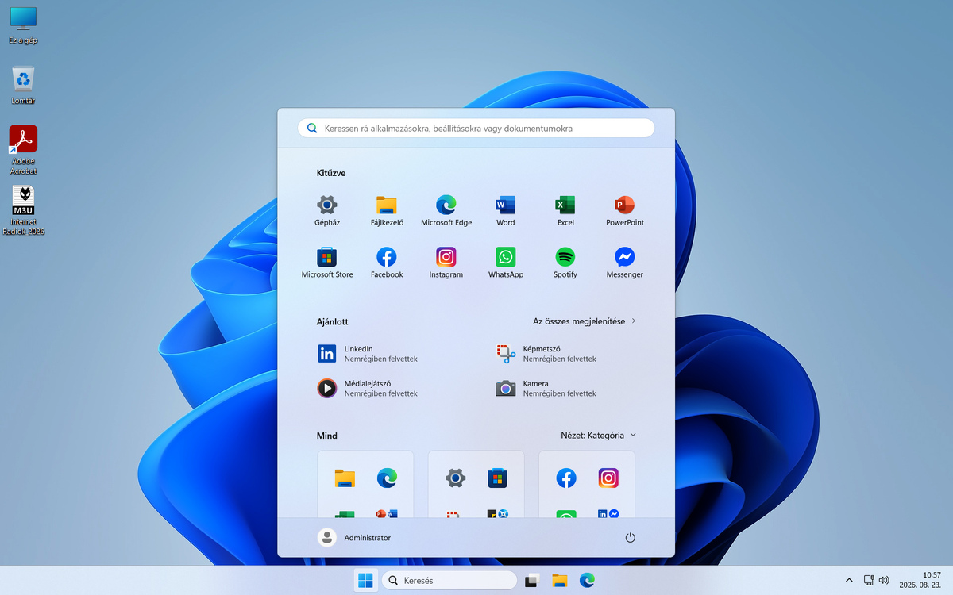Open the Administrator account menu
The image size is (953, 595).
[x=354, y=538]
